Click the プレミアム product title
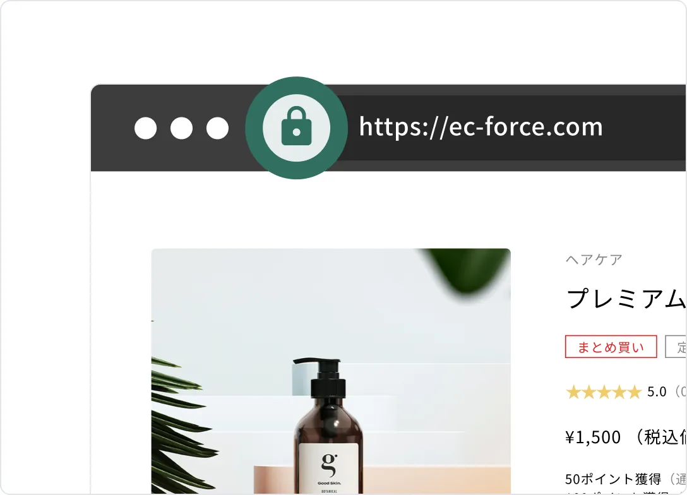Screen dimensions: 687x495 click(626, 299)
